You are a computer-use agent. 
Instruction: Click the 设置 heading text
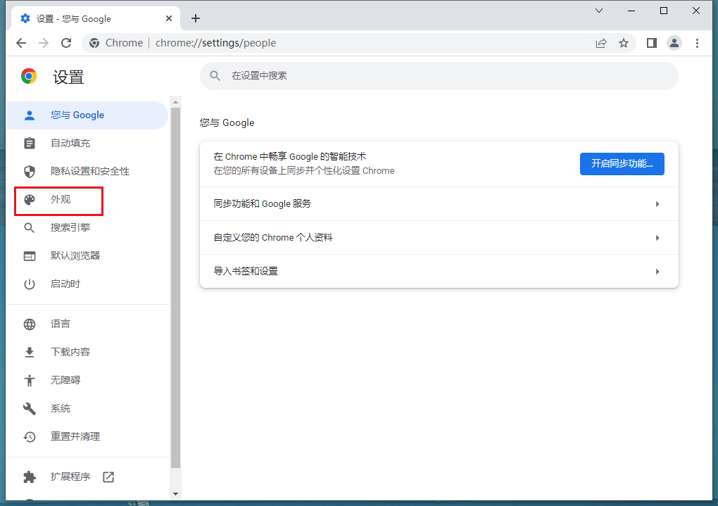68,77
